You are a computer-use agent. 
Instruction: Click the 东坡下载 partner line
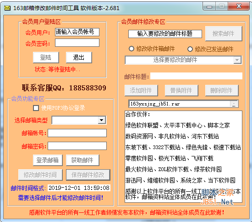pyautogui.click(x=183, y=147)
